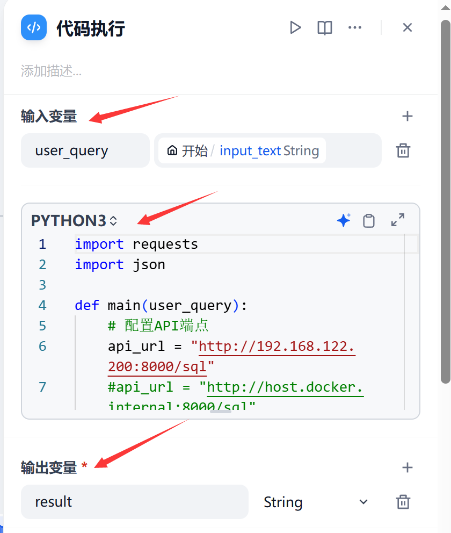Viewport: 451px width, 533px height.
Task: Place cursor on 'import requests' line
Action: click(x=136, y=244)
